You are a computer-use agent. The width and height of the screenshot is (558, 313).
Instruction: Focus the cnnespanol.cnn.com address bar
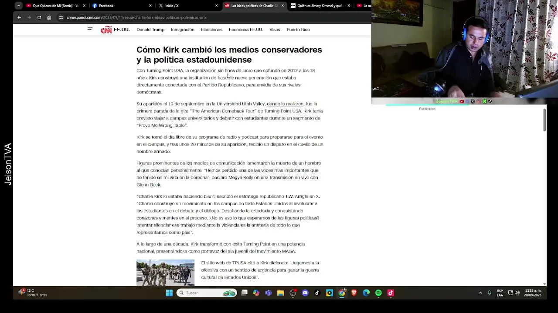136,17
